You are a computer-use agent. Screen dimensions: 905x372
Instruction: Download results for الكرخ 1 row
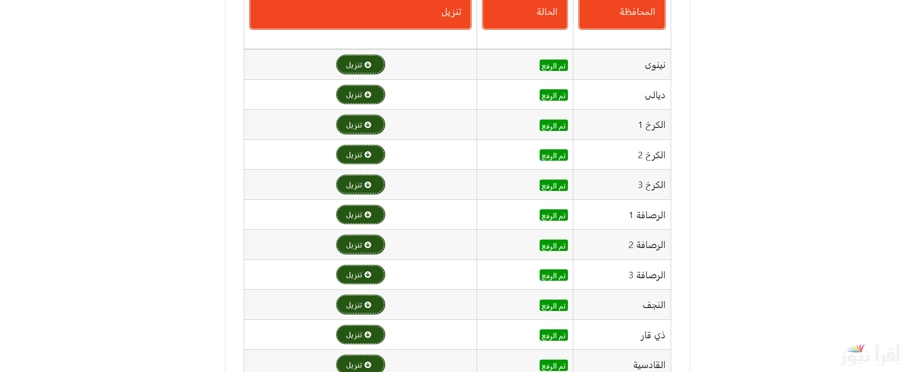point(360,124)
